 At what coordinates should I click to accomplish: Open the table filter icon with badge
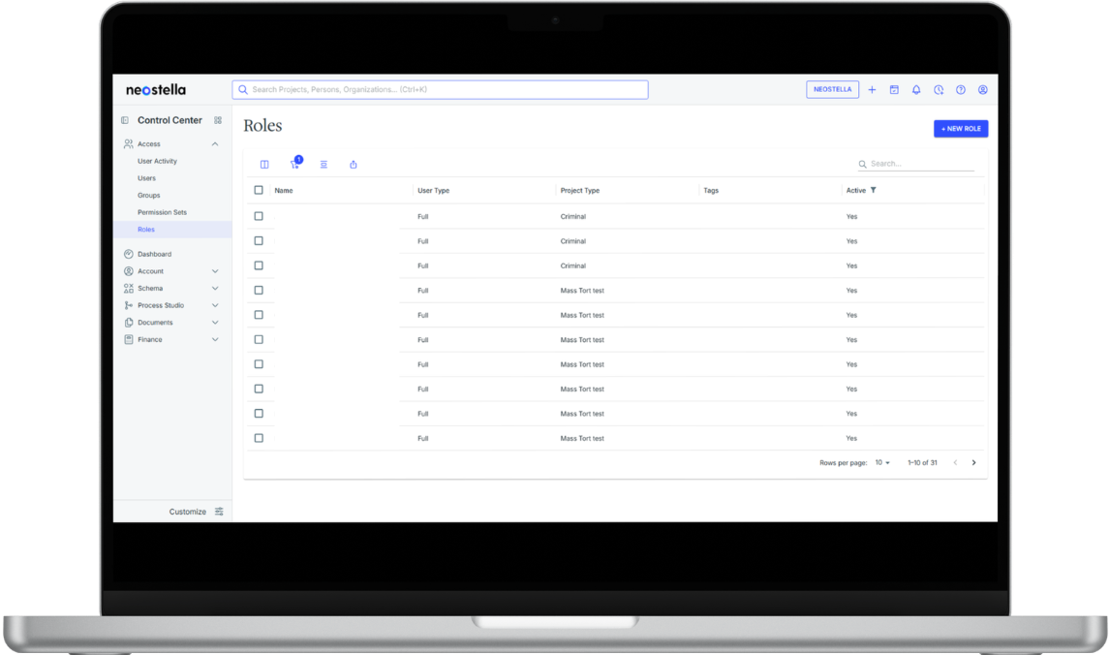click(295, 164)
